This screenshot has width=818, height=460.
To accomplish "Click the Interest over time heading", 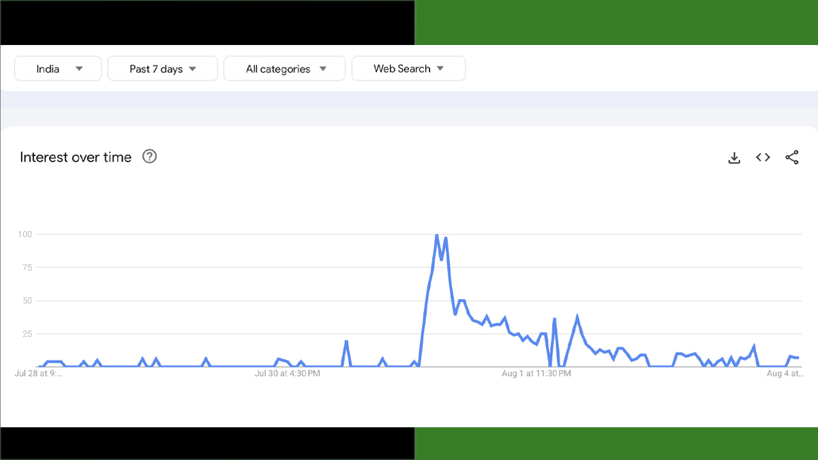I will click(76, 157).
